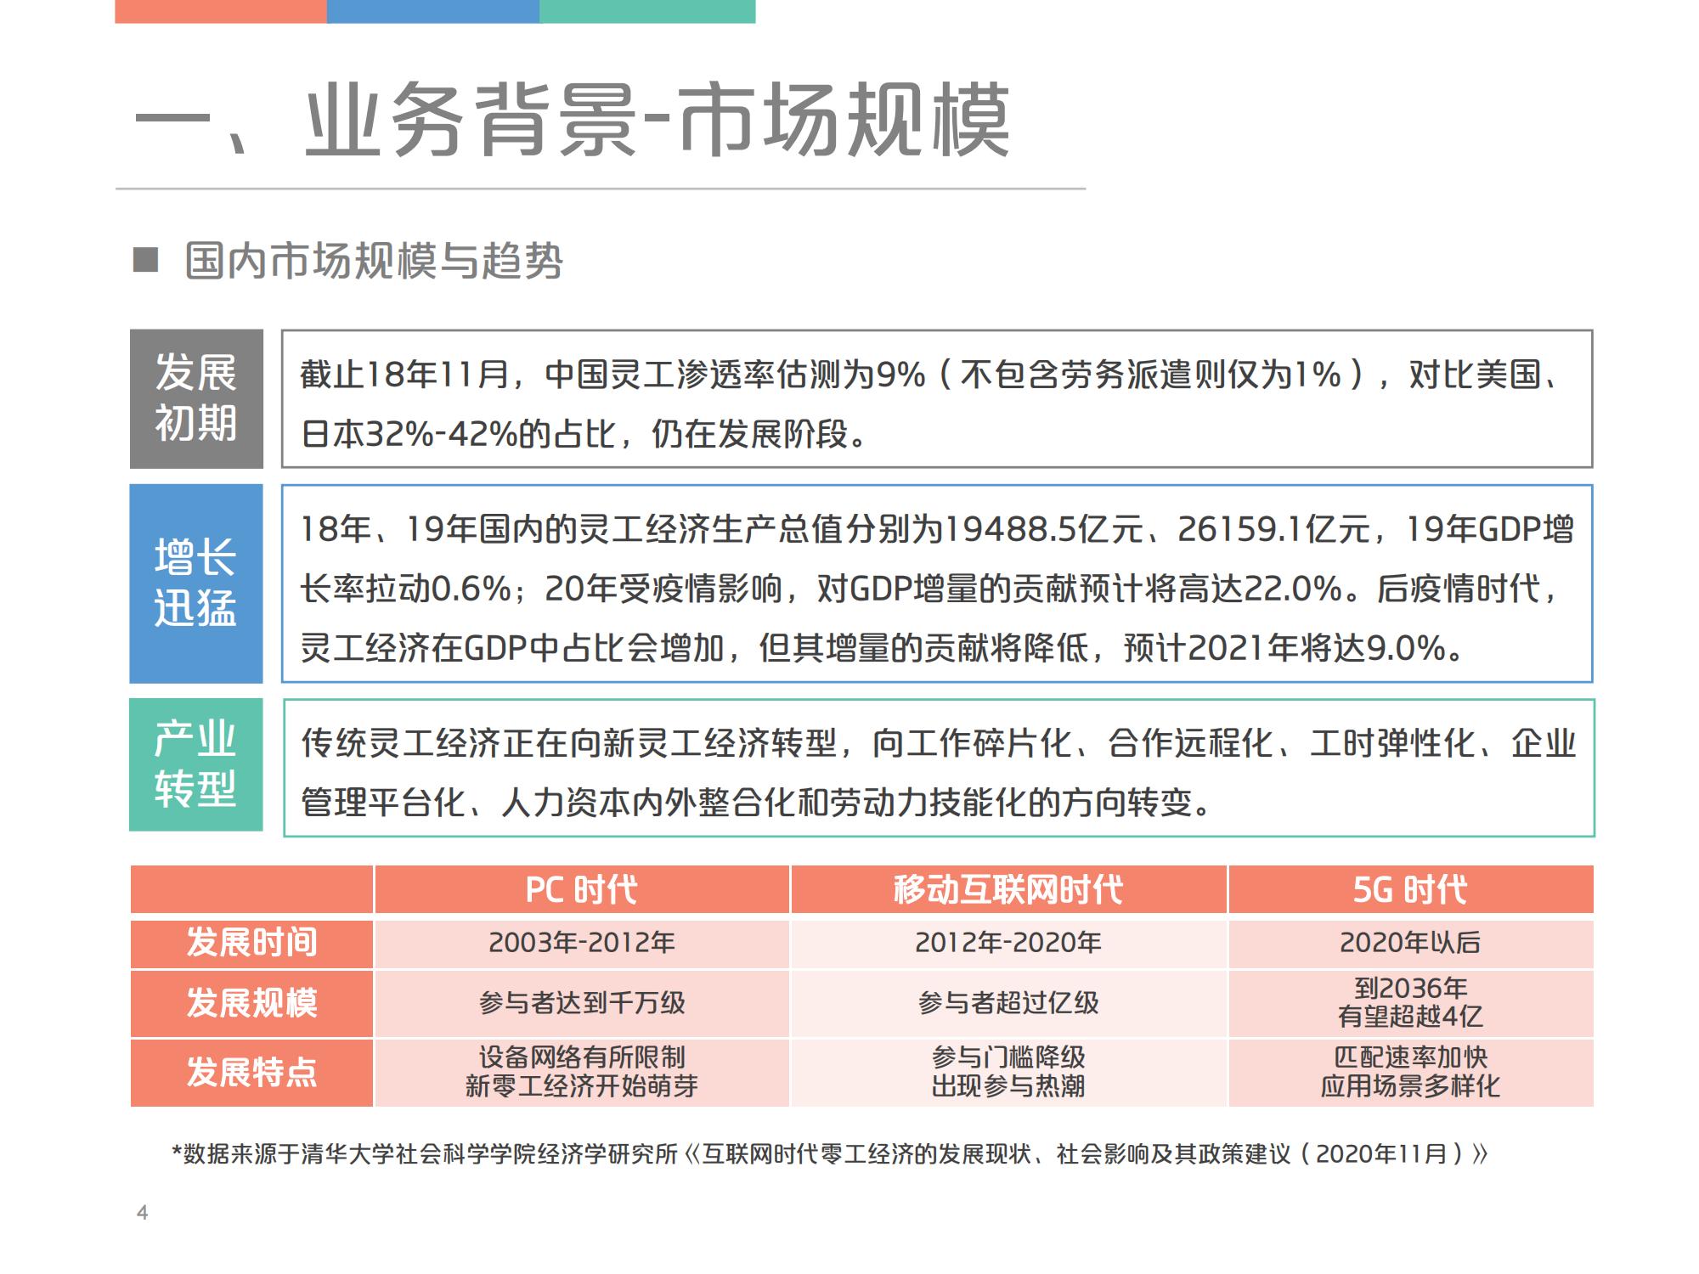The width and height of the screenshot is (1699, 1274).
Task: Select the 5G 时代 column header
Action: pos(1409,890)
